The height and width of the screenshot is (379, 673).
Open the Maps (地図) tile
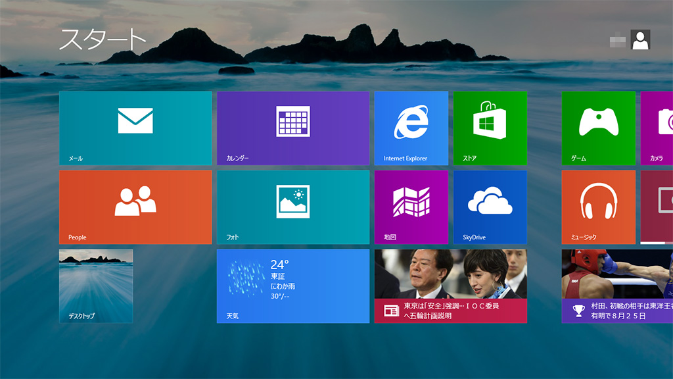point(411,207)
